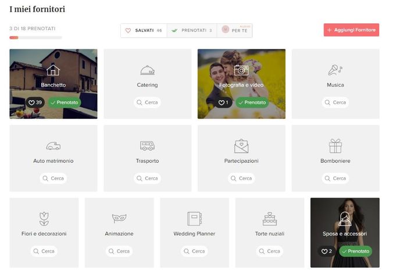Toggle the heart counter on Banchetto card
407x270 pixels.
pos(35,102)
